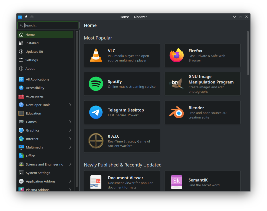This screenshot has width=267, height=211.
Task: Click the Updates icon in sidebar
Action: [21, 52]
